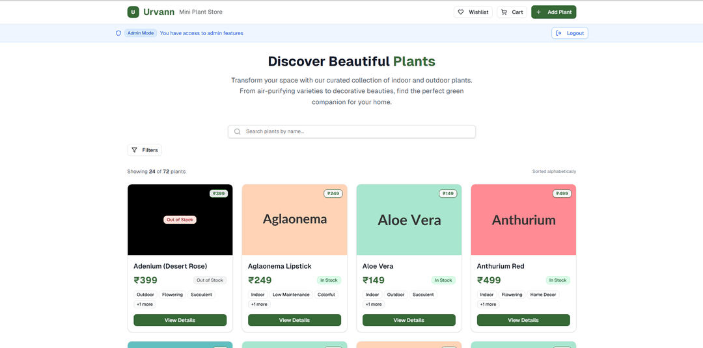Open View Details for Adenium Desert Rose
703x348 pixels.
(x=180, y=320)
